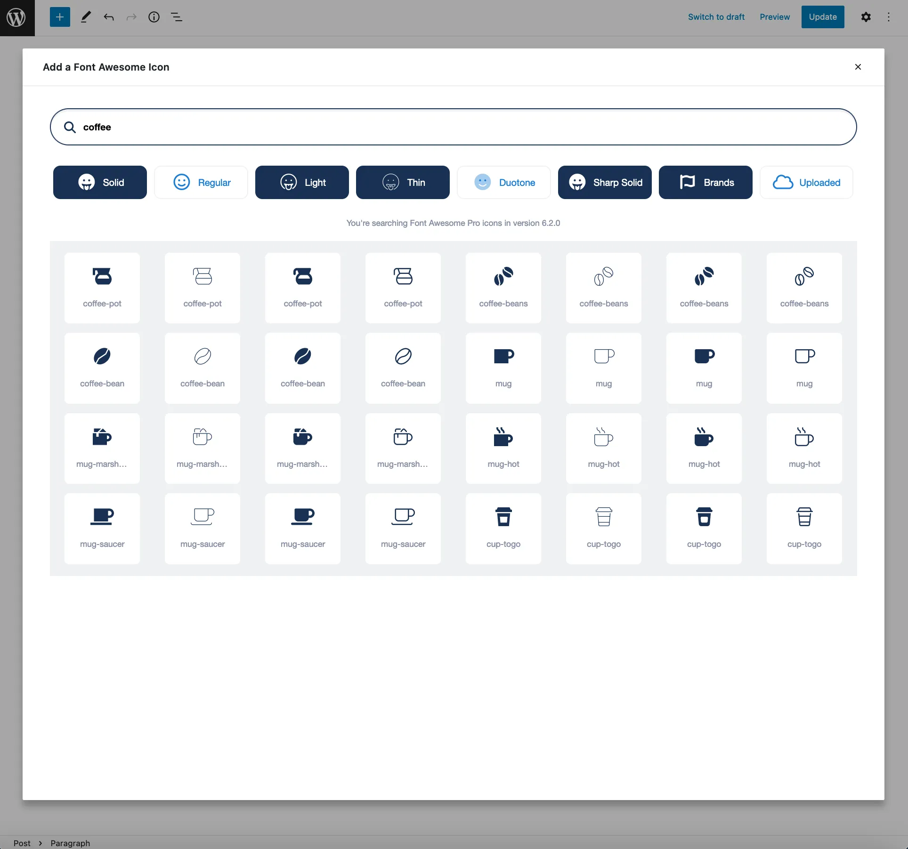Choose the light-outline coffee-bean icon
The width and height of the screenshot is (908, 849).
click(403, 368)
